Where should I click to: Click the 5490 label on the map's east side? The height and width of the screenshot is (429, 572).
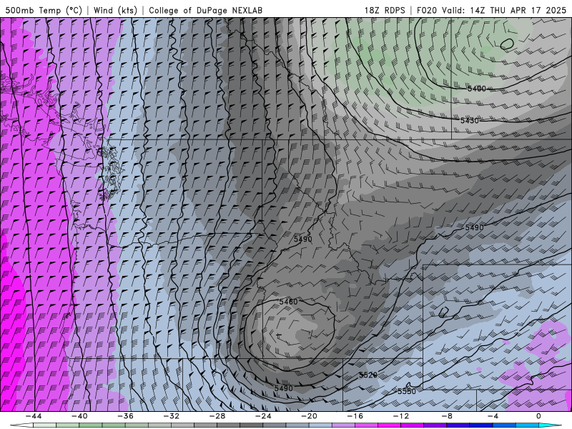point(474,227)
